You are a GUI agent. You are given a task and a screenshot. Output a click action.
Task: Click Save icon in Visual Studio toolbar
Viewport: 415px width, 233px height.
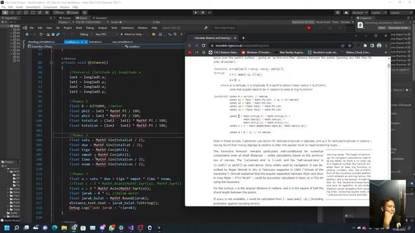[x=53, y=34]
